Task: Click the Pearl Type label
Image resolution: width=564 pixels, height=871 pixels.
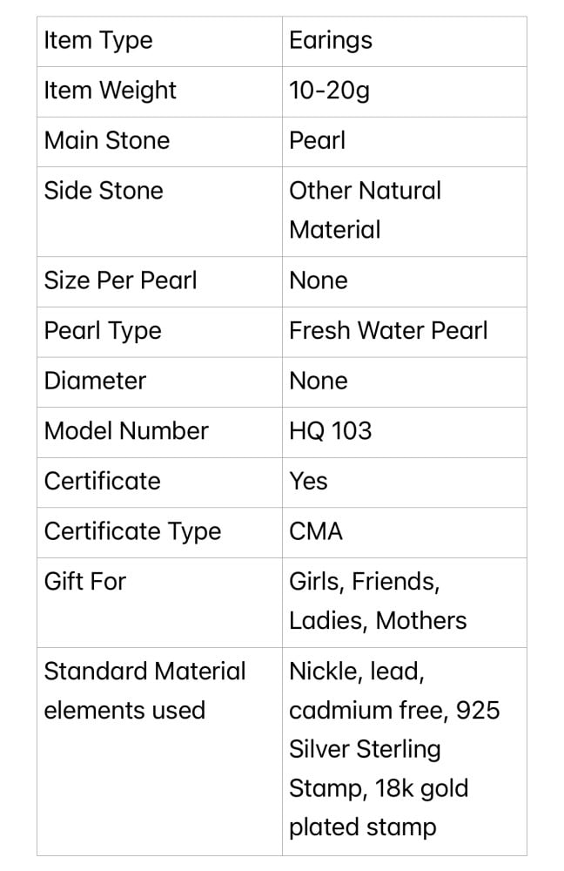Action: (x=103, y=331)
